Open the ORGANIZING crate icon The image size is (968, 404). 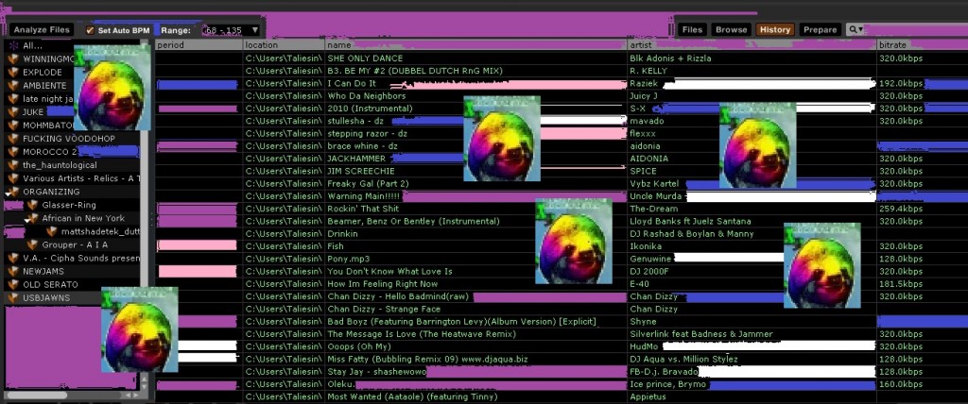pyautogui.click(x=14, y=192)
